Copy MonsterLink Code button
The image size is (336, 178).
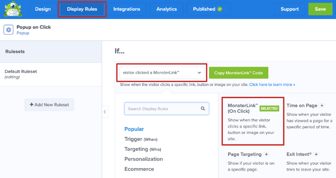pos(238,73)
